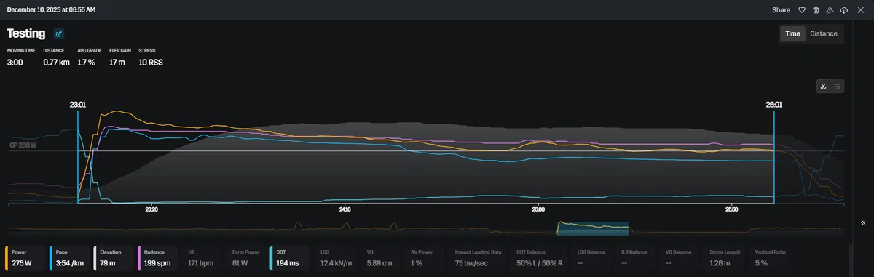Delete the activity using the trash icon
Image resolution: width=874 pixels, height=277 pixels.
pos(816,10)
